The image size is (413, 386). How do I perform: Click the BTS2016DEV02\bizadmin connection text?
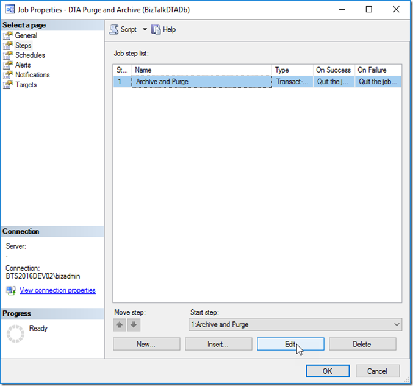(43, 276)
